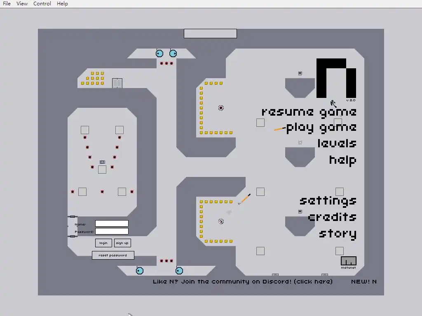Click the door switch in left chamber
The image size is (422, 316).
(102, 162)
